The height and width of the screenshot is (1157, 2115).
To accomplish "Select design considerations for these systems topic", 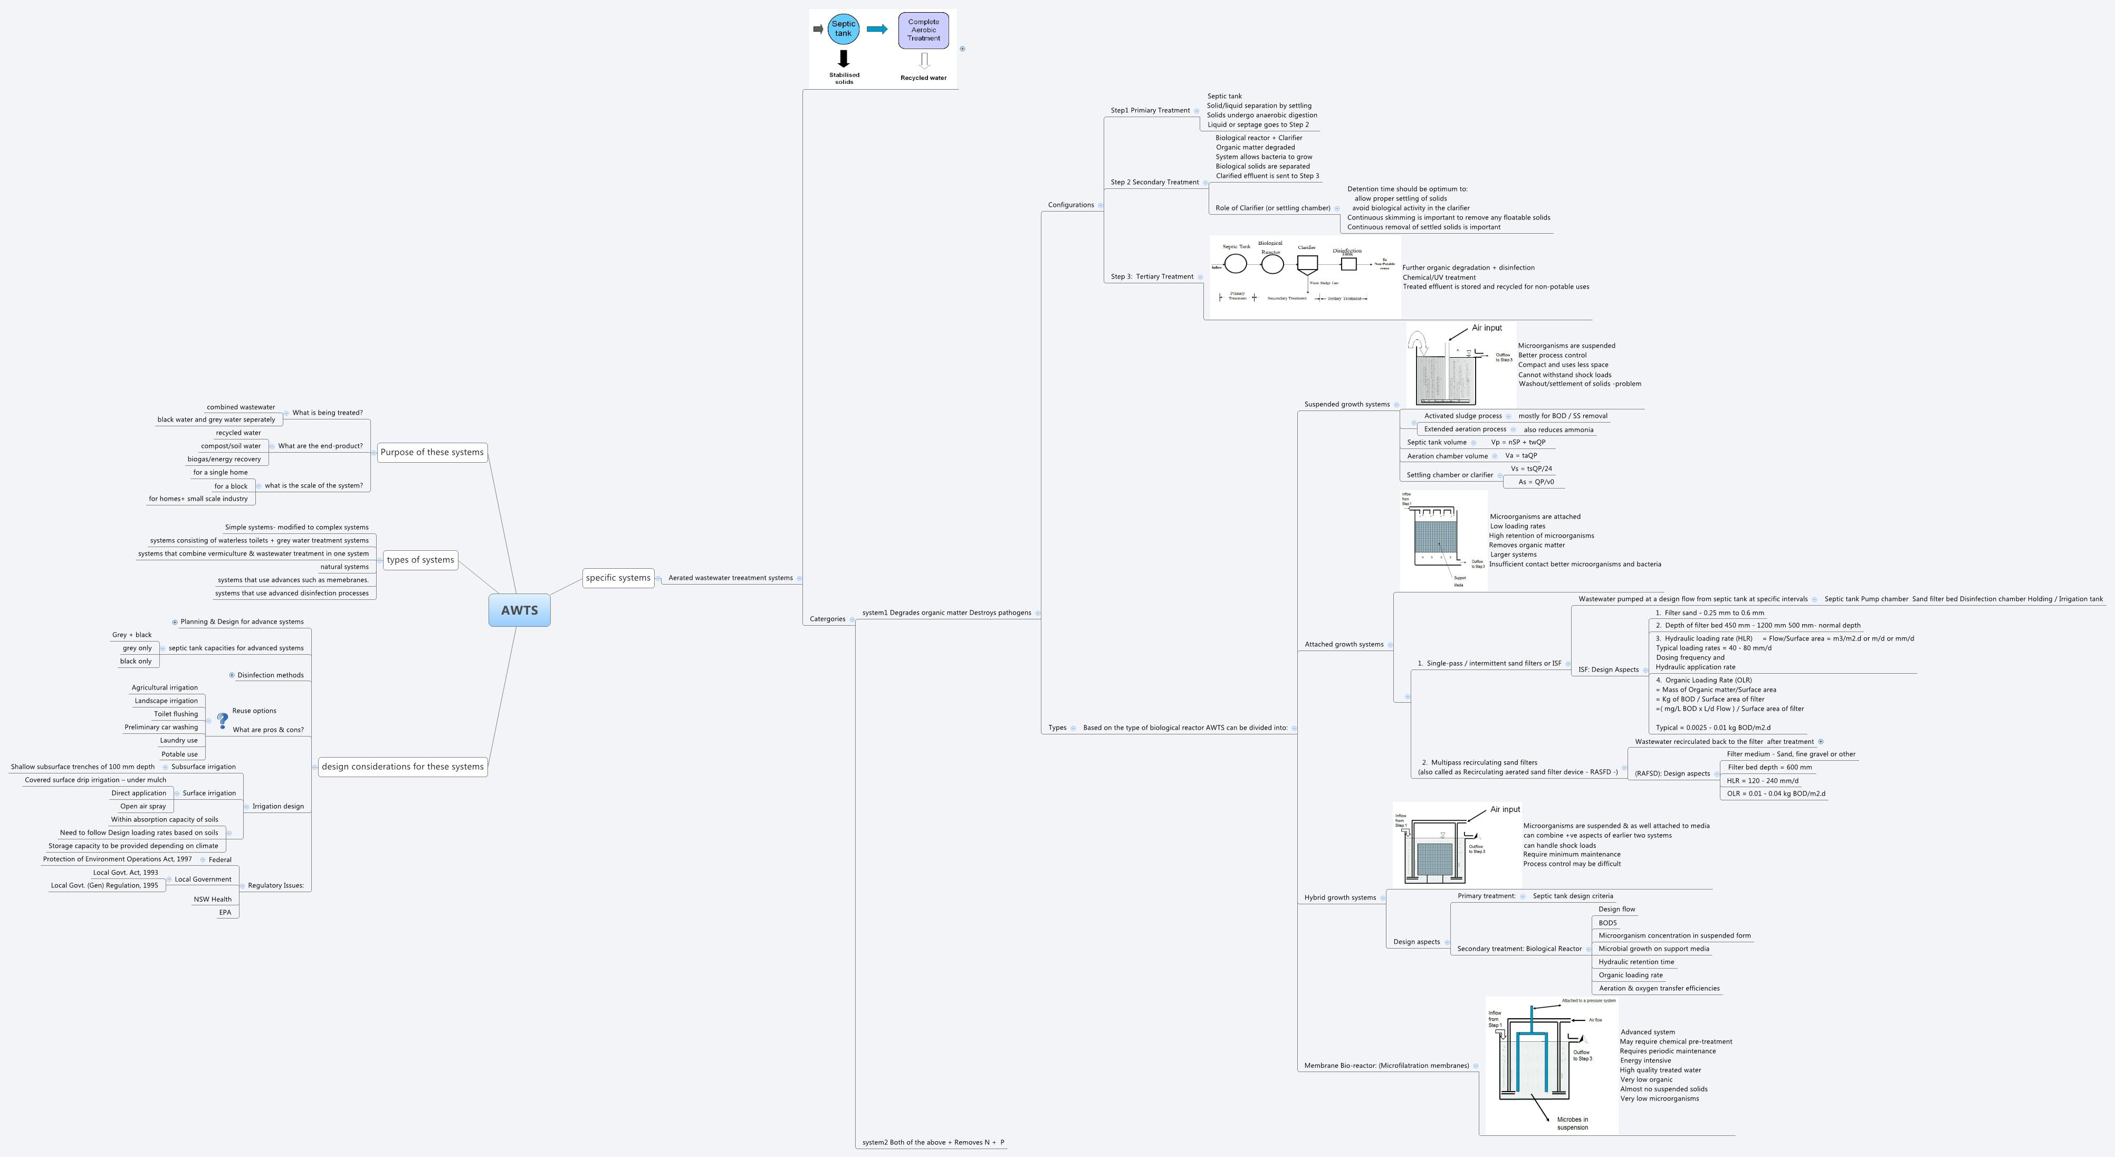I will 403,767.
